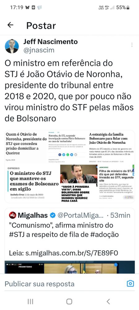
Task: Open headline image about Queiroz prisão domiciliar
Action: pos(26,147)
